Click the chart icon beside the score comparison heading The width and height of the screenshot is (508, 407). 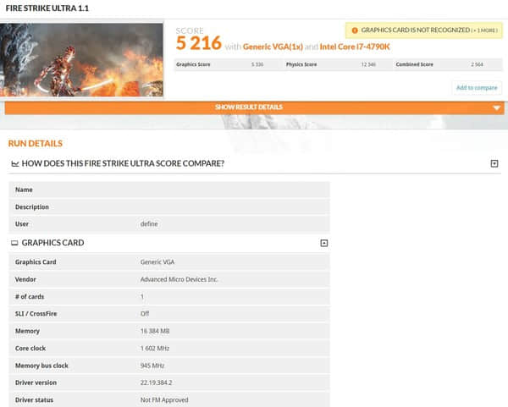click(x=15, y=164)
